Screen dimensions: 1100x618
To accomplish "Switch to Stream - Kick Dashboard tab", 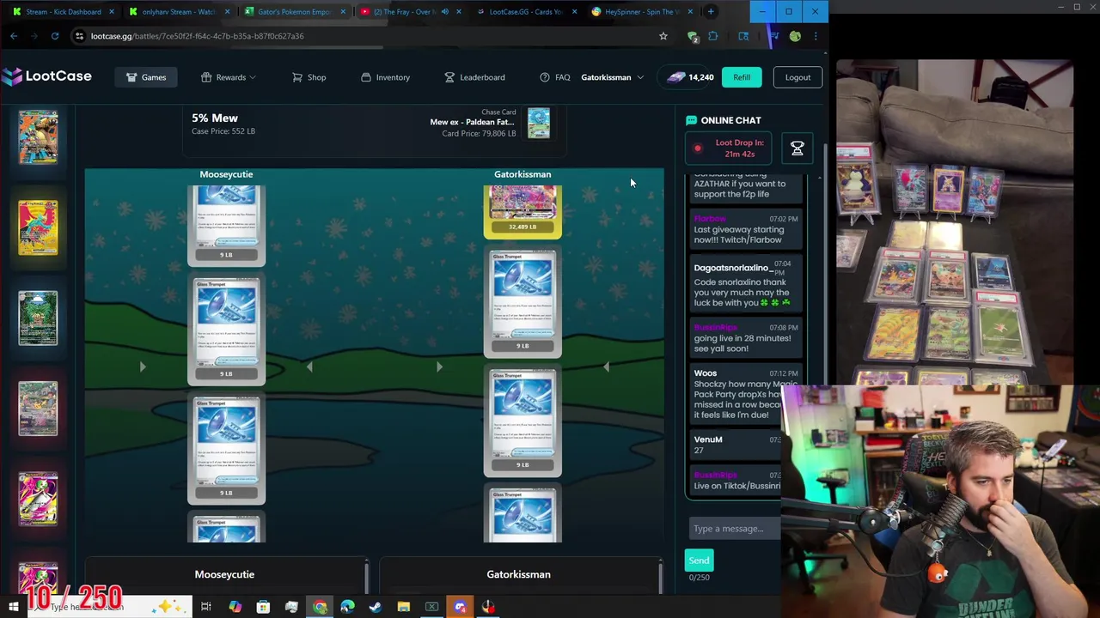I will pyautogui.click(x=61, y=12).
